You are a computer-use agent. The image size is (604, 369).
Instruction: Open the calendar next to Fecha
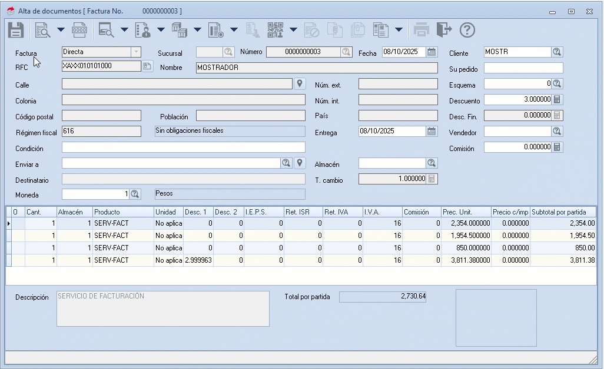click(432, 52)
